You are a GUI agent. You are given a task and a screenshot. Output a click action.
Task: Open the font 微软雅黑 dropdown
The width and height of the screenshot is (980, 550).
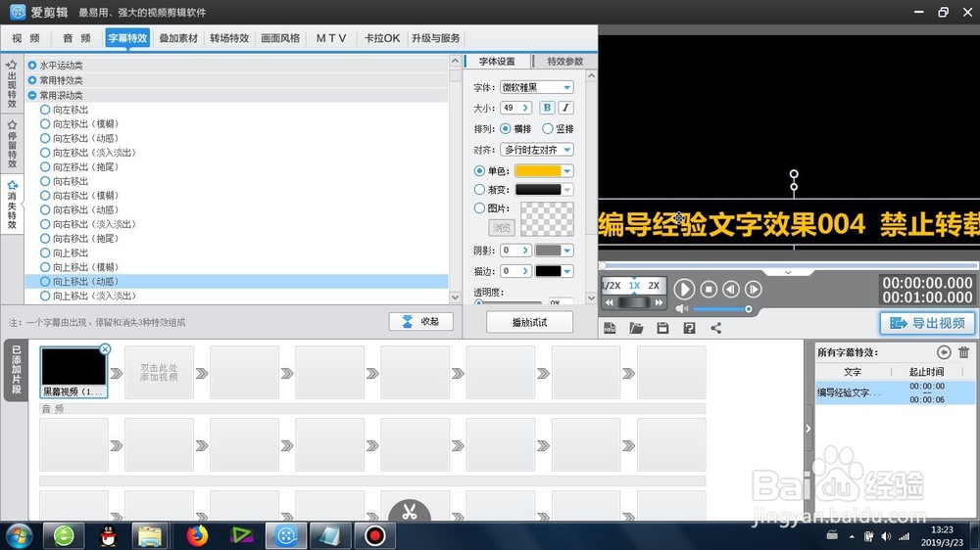tap(537, 87)
